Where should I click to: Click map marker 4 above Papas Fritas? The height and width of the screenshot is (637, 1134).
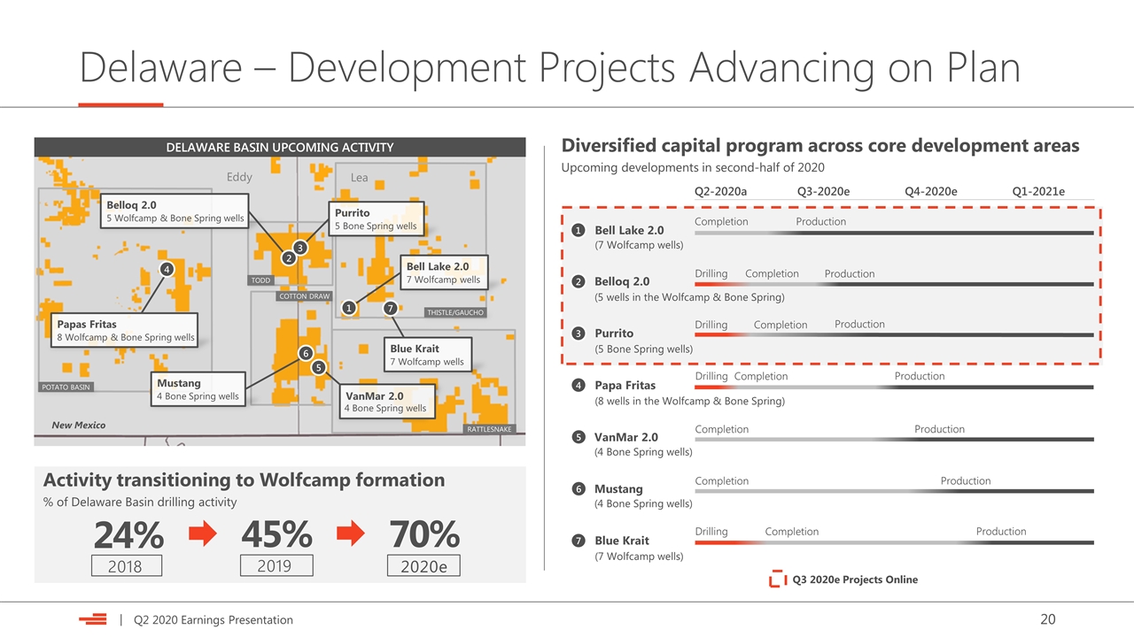tap(166, 268)
